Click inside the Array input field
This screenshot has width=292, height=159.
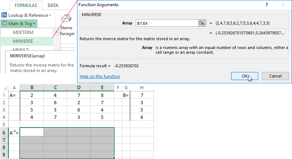[166, 23]
